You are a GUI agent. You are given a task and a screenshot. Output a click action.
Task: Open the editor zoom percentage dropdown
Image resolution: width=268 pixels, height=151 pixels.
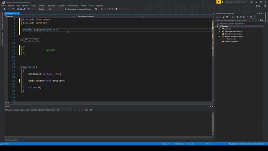tap(9, 103)
